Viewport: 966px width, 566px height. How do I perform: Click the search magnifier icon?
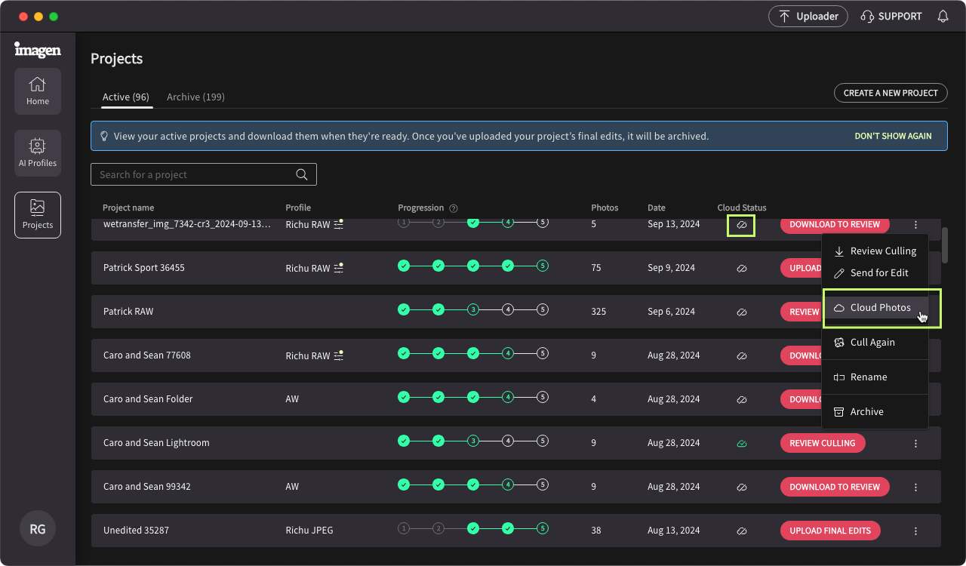click(302, 174)
